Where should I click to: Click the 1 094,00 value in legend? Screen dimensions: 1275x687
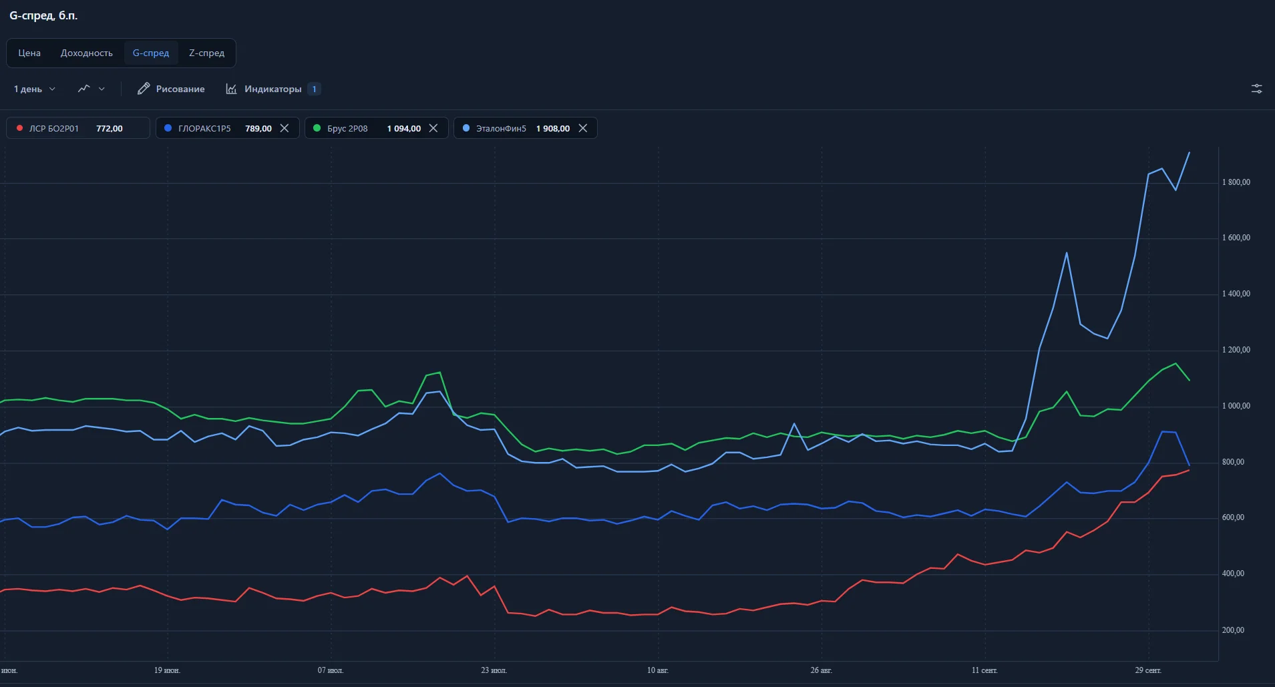[404, 128]
